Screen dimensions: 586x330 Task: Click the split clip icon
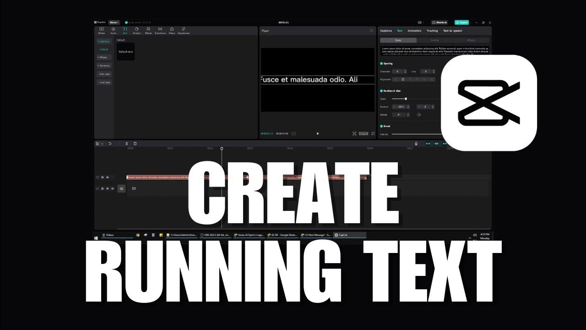click(127, 143)
